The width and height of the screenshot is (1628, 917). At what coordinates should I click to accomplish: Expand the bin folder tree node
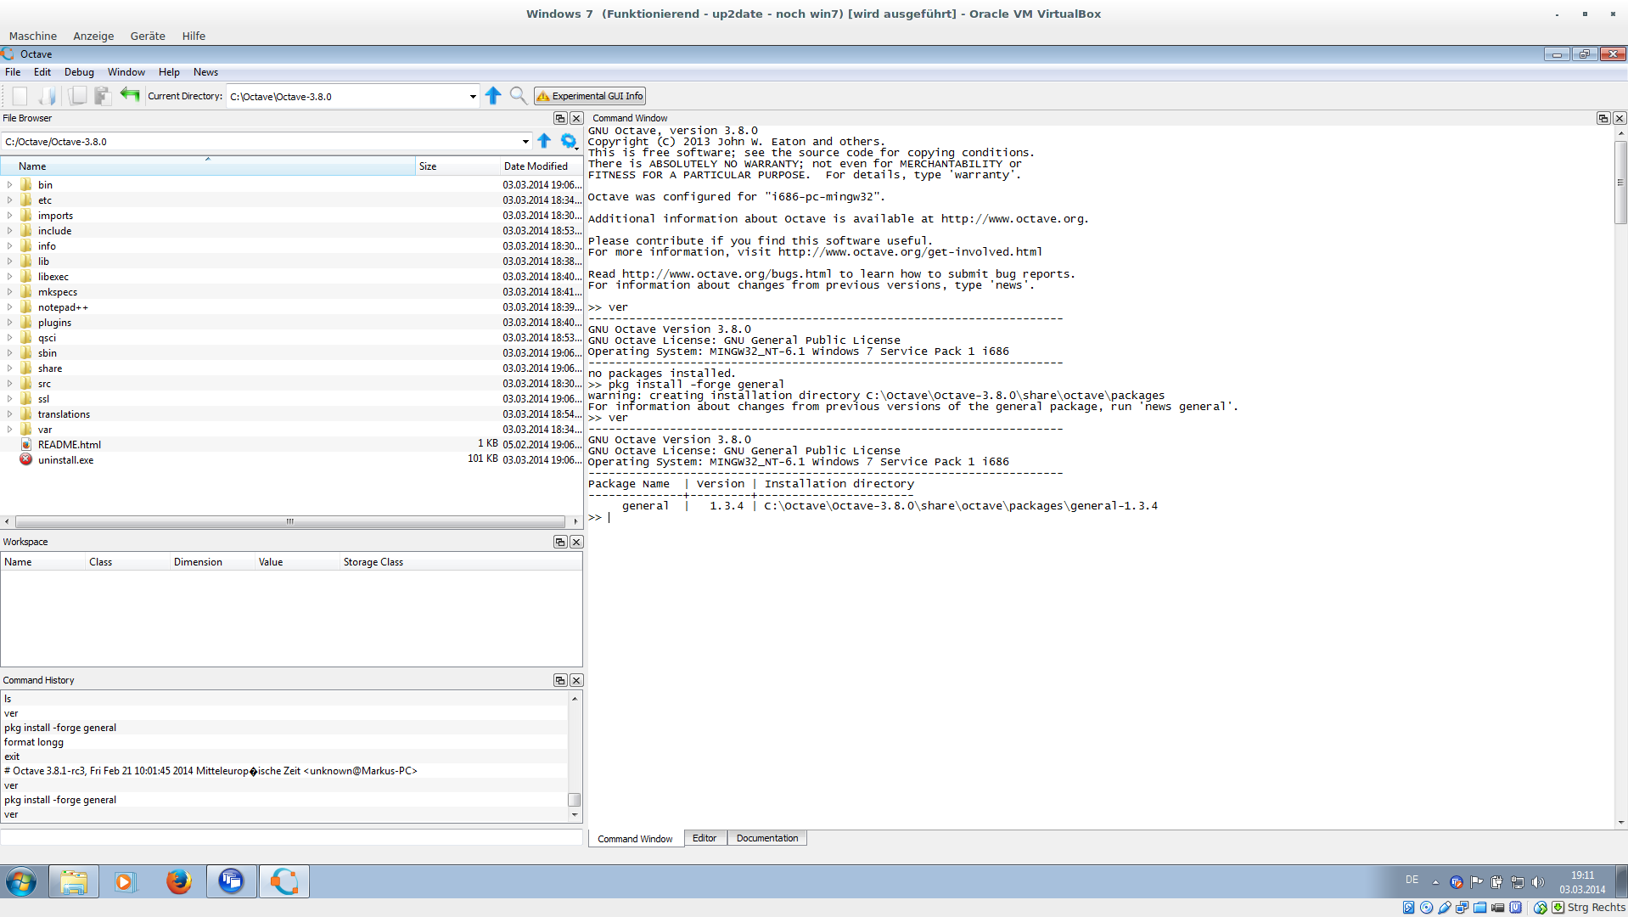point(10,185)
